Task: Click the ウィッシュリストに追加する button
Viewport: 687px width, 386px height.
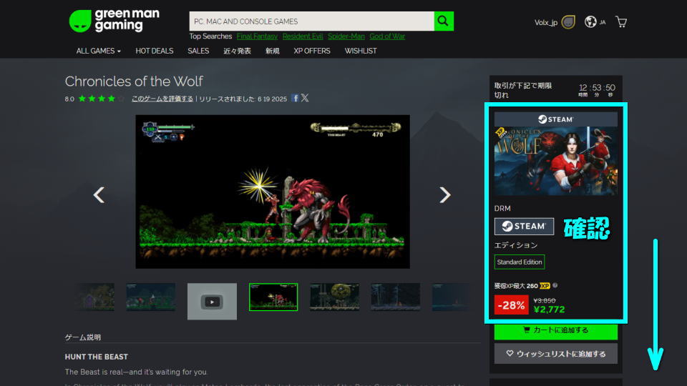Action: [555, 354]
